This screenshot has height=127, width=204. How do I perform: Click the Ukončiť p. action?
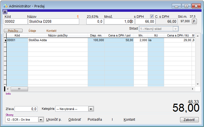tap(54, 120)
